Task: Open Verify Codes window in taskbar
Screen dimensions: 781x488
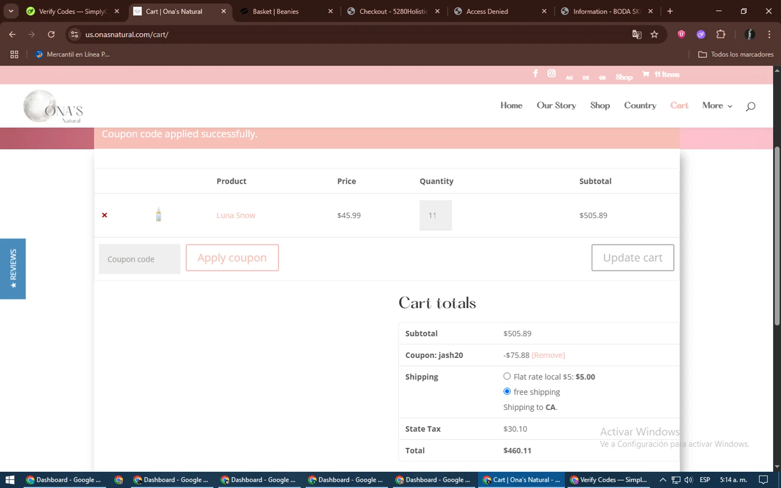Action: (609, 480)
